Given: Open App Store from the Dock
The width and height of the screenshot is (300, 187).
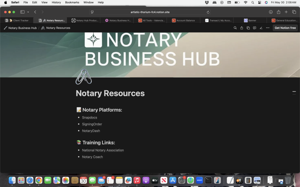Looking at the screenshot, I should 173,180.
